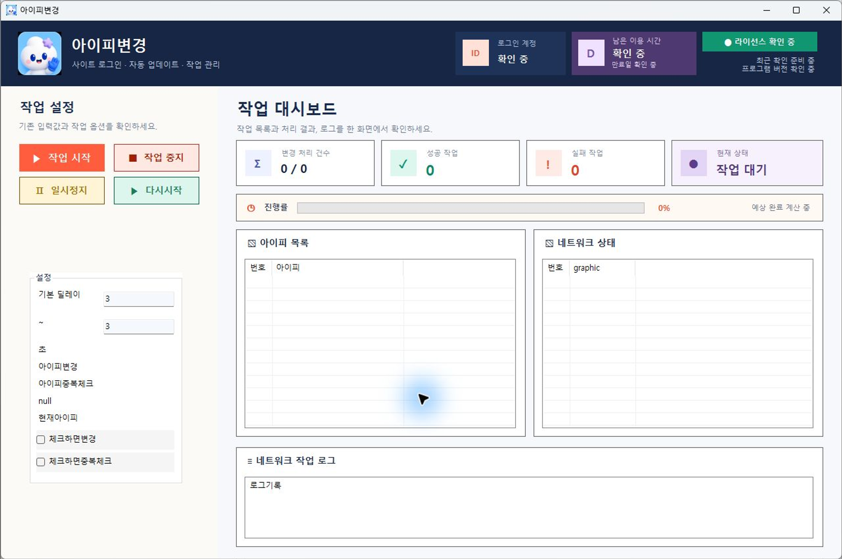Click the 기본 딜레이 input field
Viewport: 842px width, 559px height.
pos(138,299)
